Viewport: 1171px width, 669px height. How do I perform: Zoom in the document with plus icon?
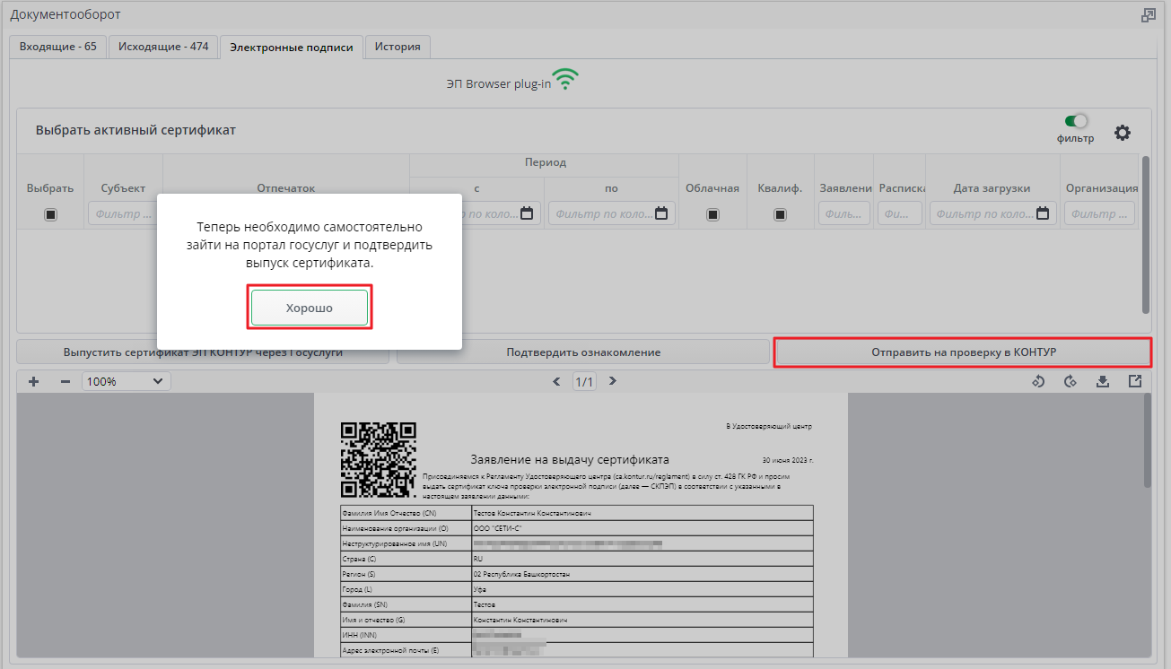[34, 381]
